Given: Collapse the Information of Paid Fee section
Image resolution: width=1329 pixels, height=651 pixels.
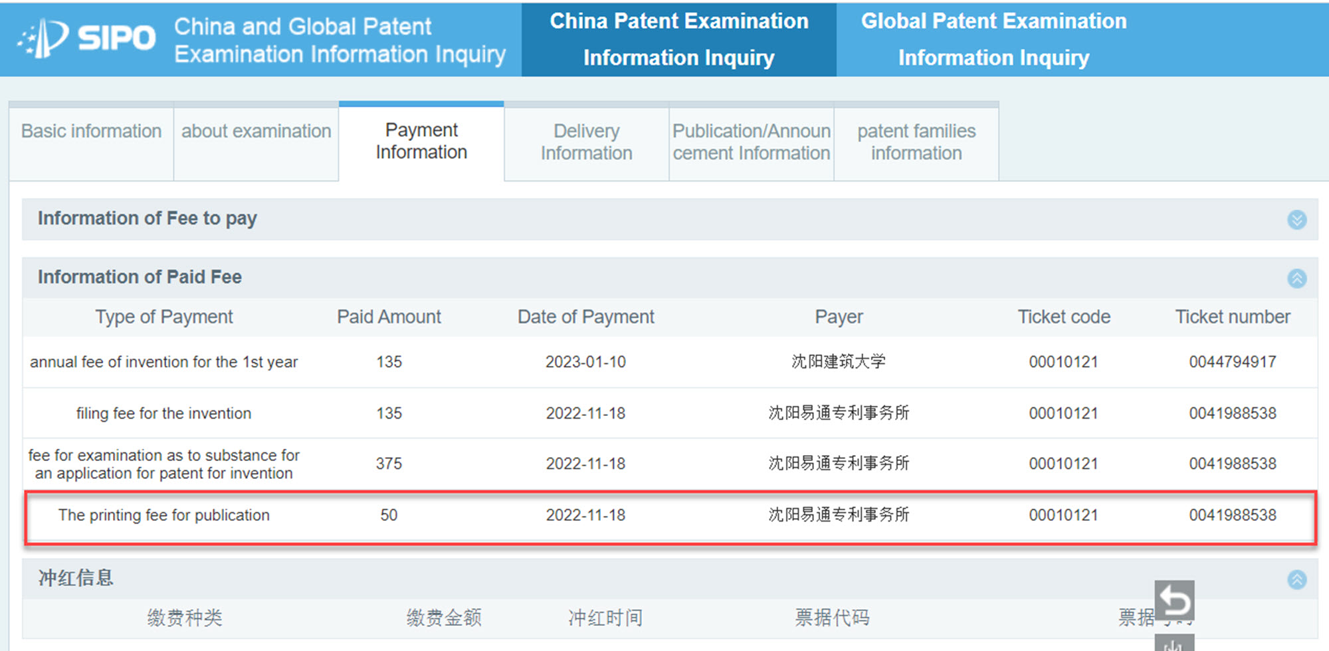Looking at the screenshot, I should 1296,278.
